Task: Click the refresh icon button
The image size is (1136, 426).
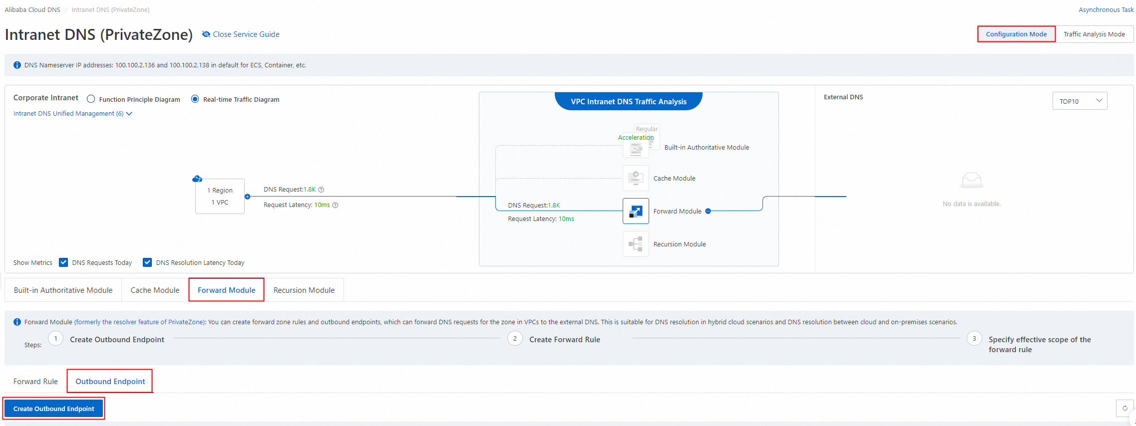Action: [1125, 408]
